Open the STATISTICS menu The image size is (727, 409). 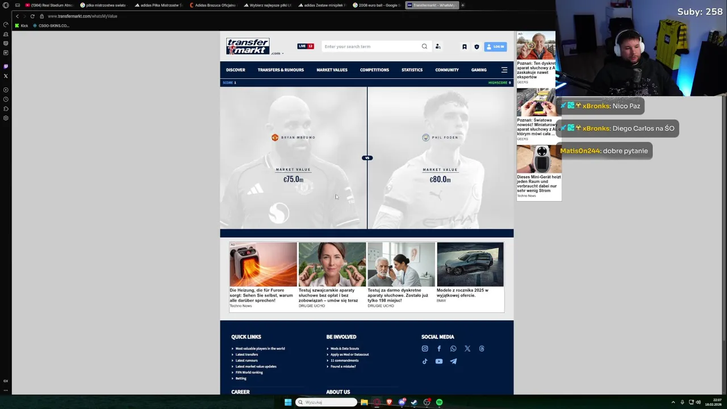(412, 70)
